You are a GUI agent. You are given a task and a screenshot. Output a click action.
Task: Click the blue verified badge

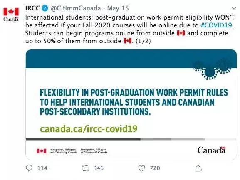tap(45, 8)
